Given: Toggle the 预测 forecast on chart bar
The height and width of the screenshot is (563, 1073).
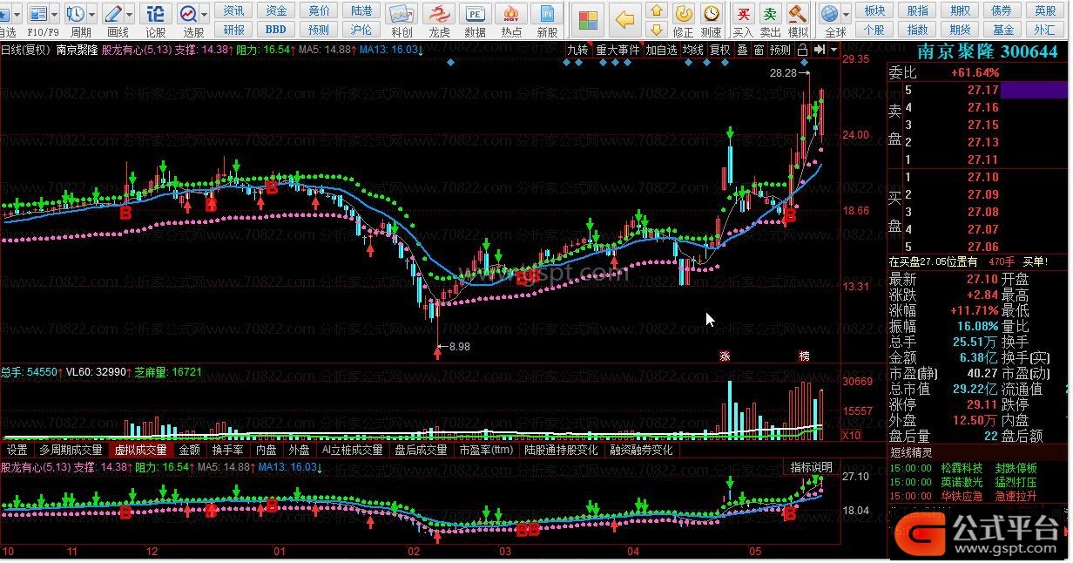Looking at the screenshot, I should pos(780,50).
